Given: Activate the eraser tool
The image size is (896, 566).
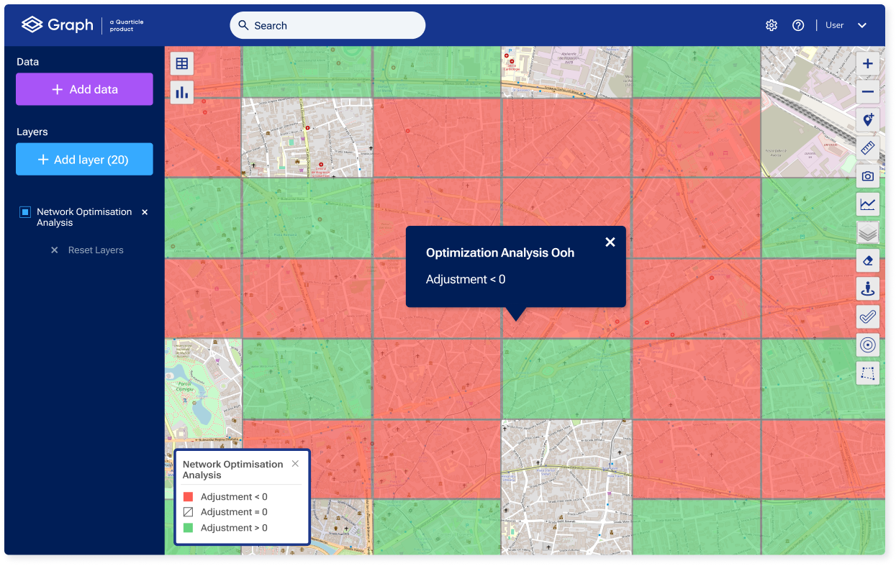Looking at the screenshot, I should coord(867,260).
